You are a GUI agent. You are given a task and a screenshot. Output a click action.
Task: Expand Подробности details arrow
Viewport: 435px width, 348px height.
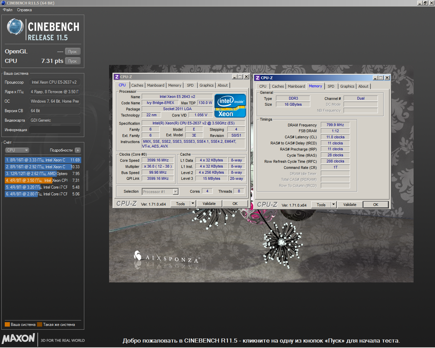[78, 150]
